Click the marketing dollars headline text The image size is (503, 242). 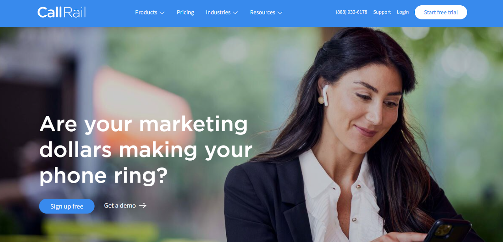coord(146,150)
